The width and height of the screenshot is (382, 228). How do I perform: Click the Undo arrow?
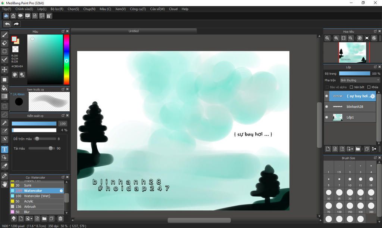click(7, 24)
